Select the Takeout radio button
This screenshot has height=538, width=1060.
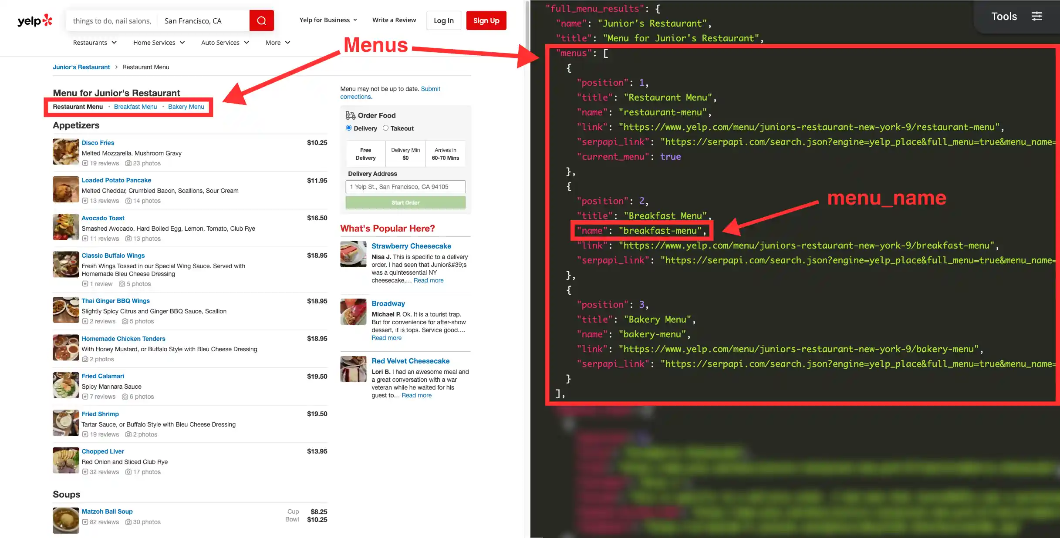pyautogui.click(x=385, y=128)
